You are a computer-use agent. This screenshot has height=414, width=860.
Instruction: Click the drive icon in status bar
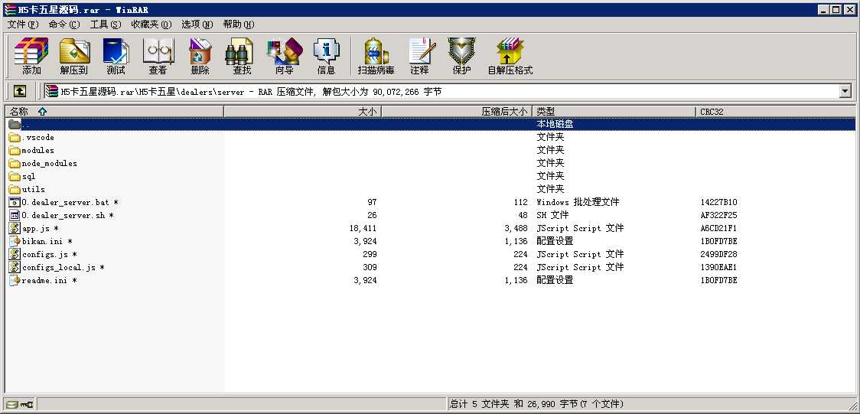pos(12,405)
